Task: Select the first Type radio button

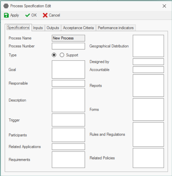Action: click(x=54, y=55)
